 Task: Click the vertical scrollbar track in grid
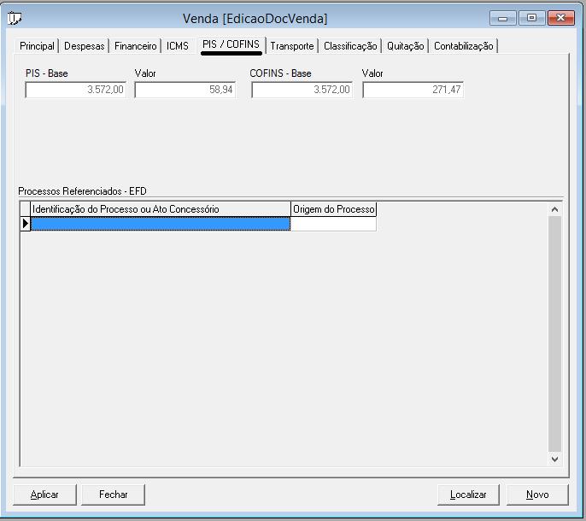(554, 334)
